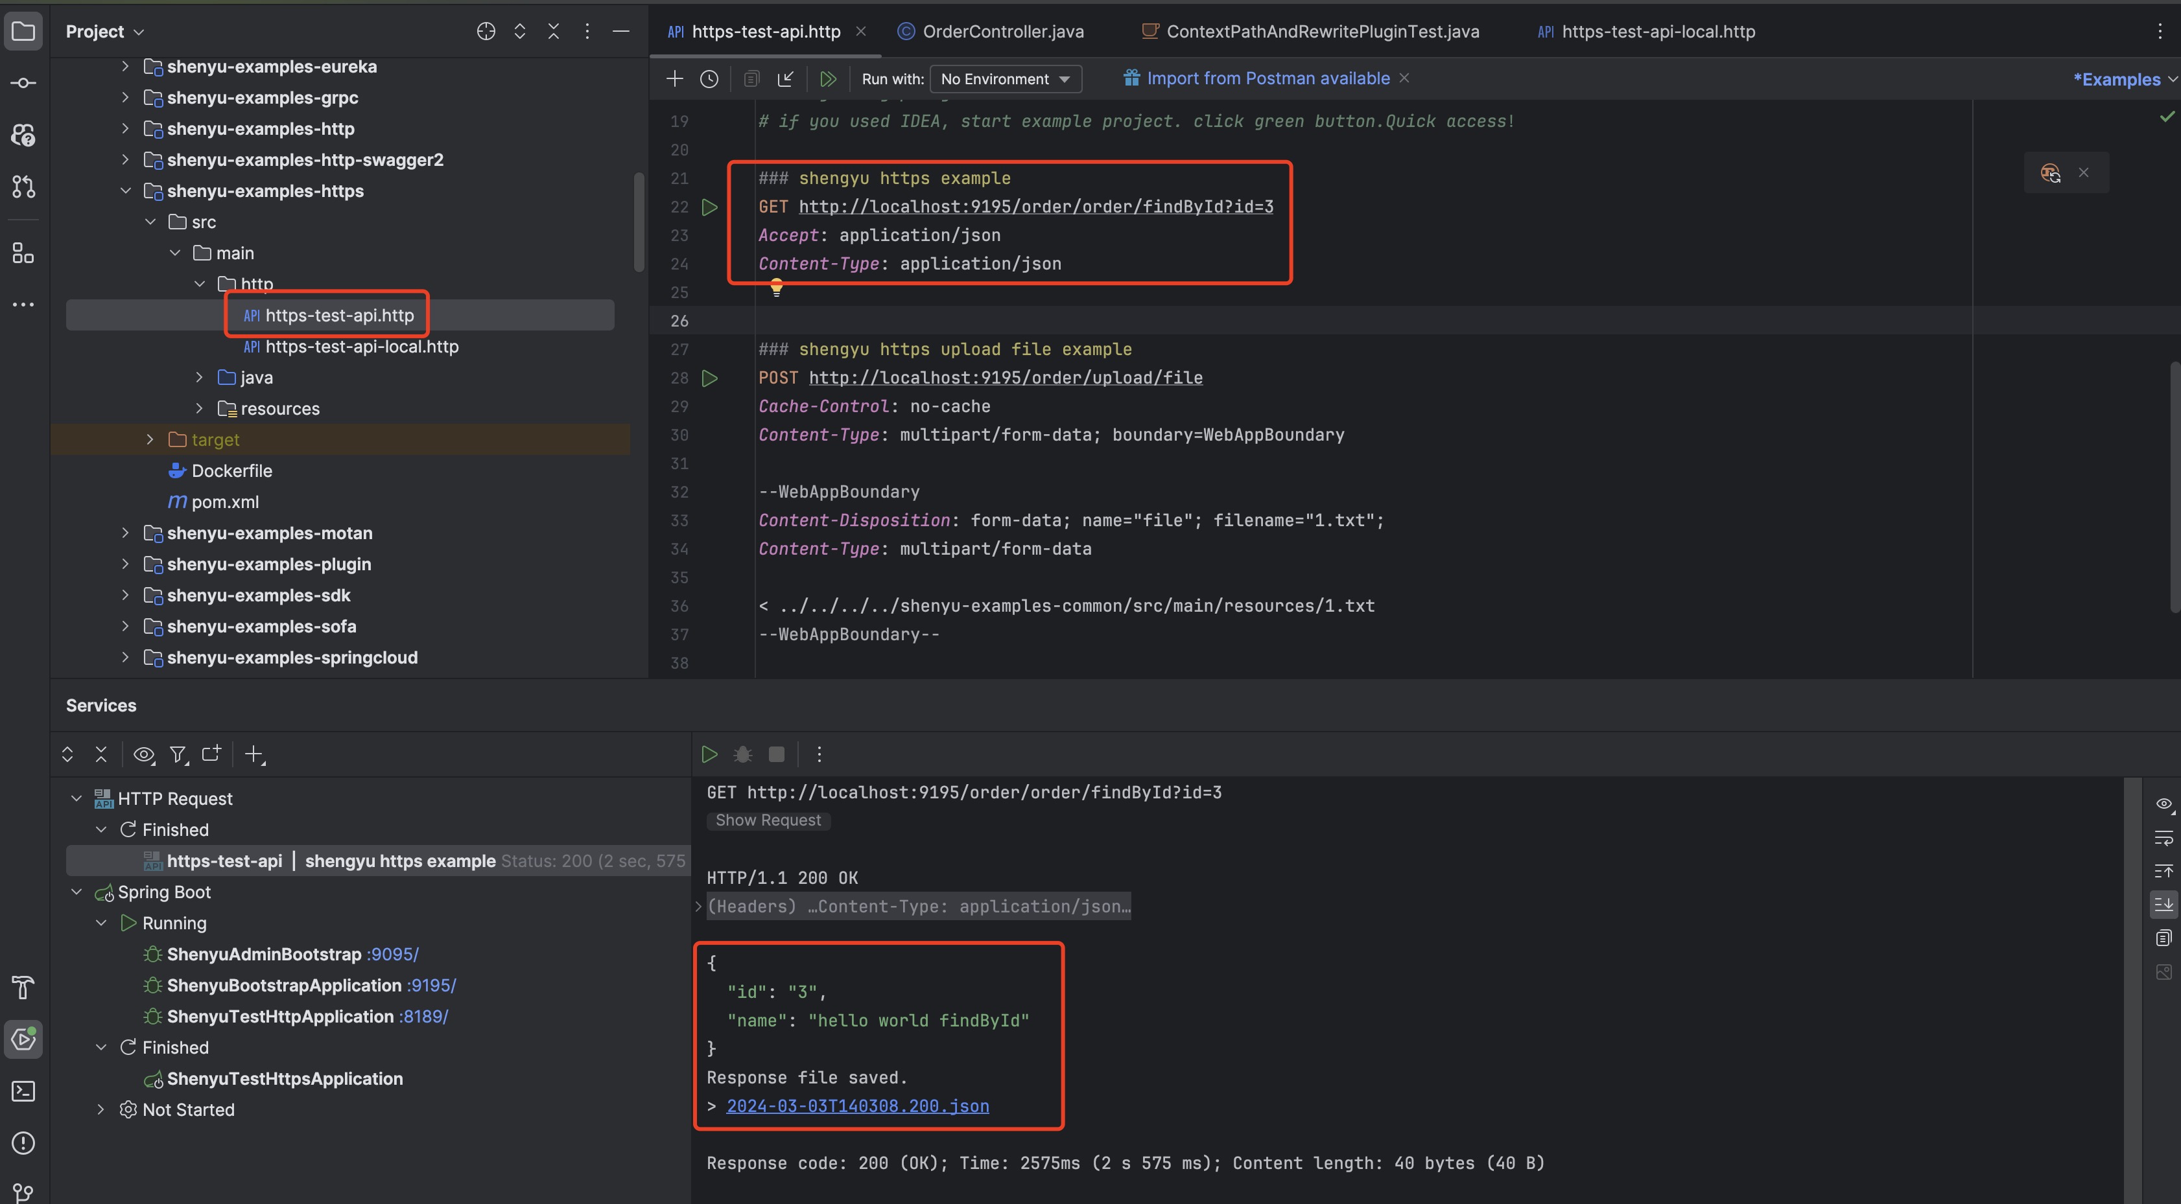Click the Run All Requests double-arrow icon
The height and width of the screenshot is (1204, 2181).
tap(828, 78)
